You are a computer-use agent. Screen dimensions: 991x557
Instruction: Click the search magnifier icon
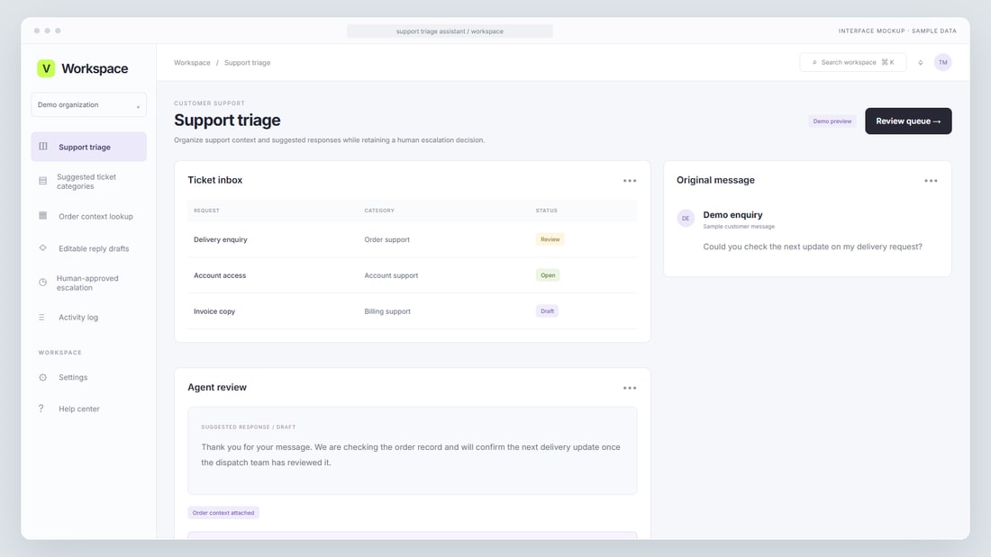point(814,62)
